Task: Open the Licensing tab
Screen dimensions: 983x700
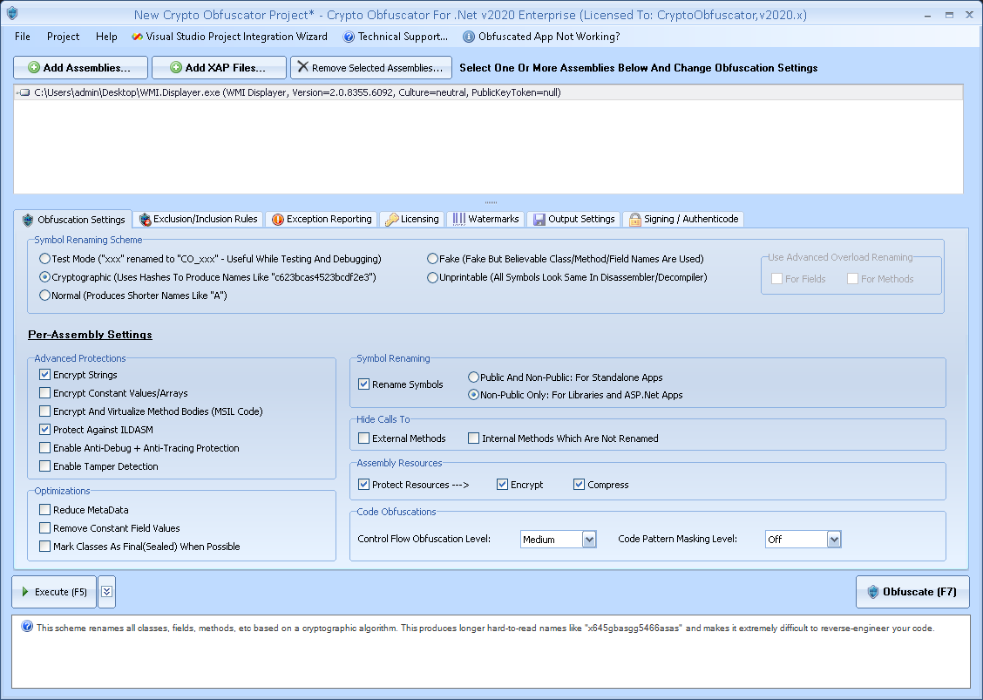Action: pyautogui.click(x=412, y=219)
